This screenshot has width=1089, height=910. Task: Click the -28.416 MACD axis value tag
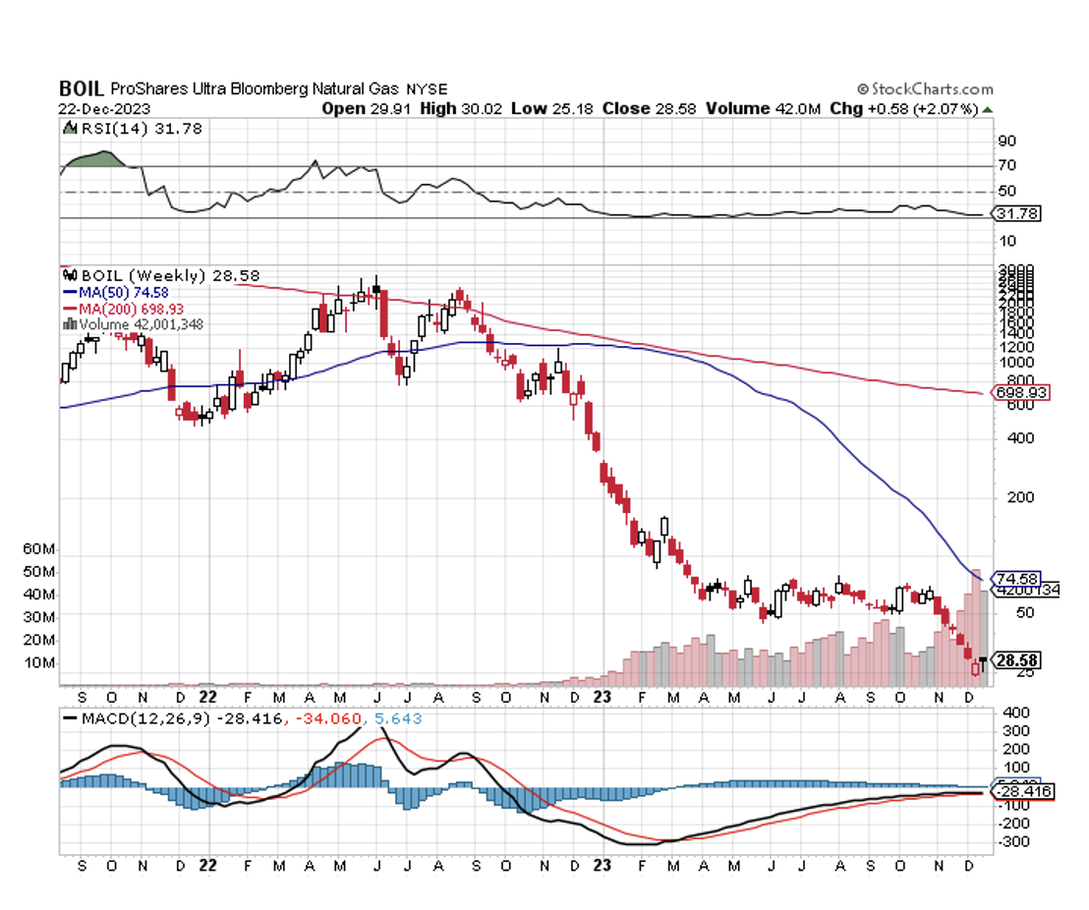click(1023, 791)
